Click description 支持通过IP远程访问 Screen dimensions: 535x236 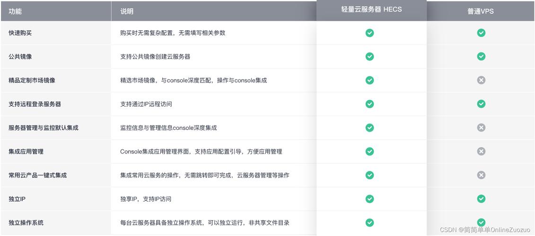point(146,104)
